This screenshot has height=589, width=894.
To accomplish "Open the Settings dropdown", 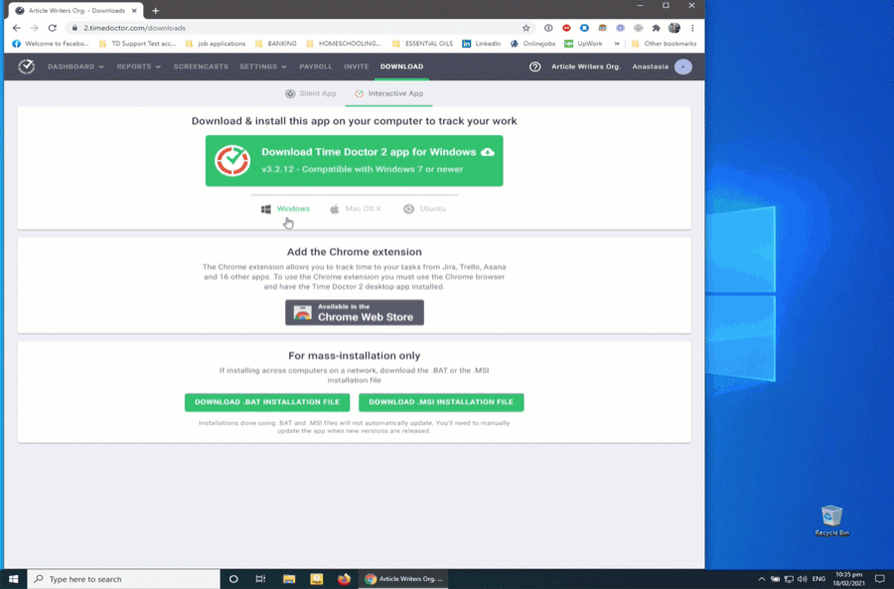I will point(263,67).
